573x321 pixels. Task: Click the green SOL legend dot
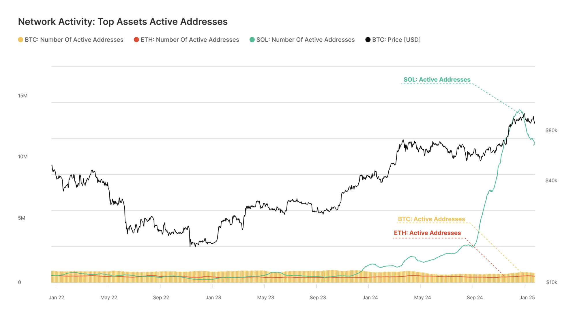pyautogui.click(x=252, y=40)
